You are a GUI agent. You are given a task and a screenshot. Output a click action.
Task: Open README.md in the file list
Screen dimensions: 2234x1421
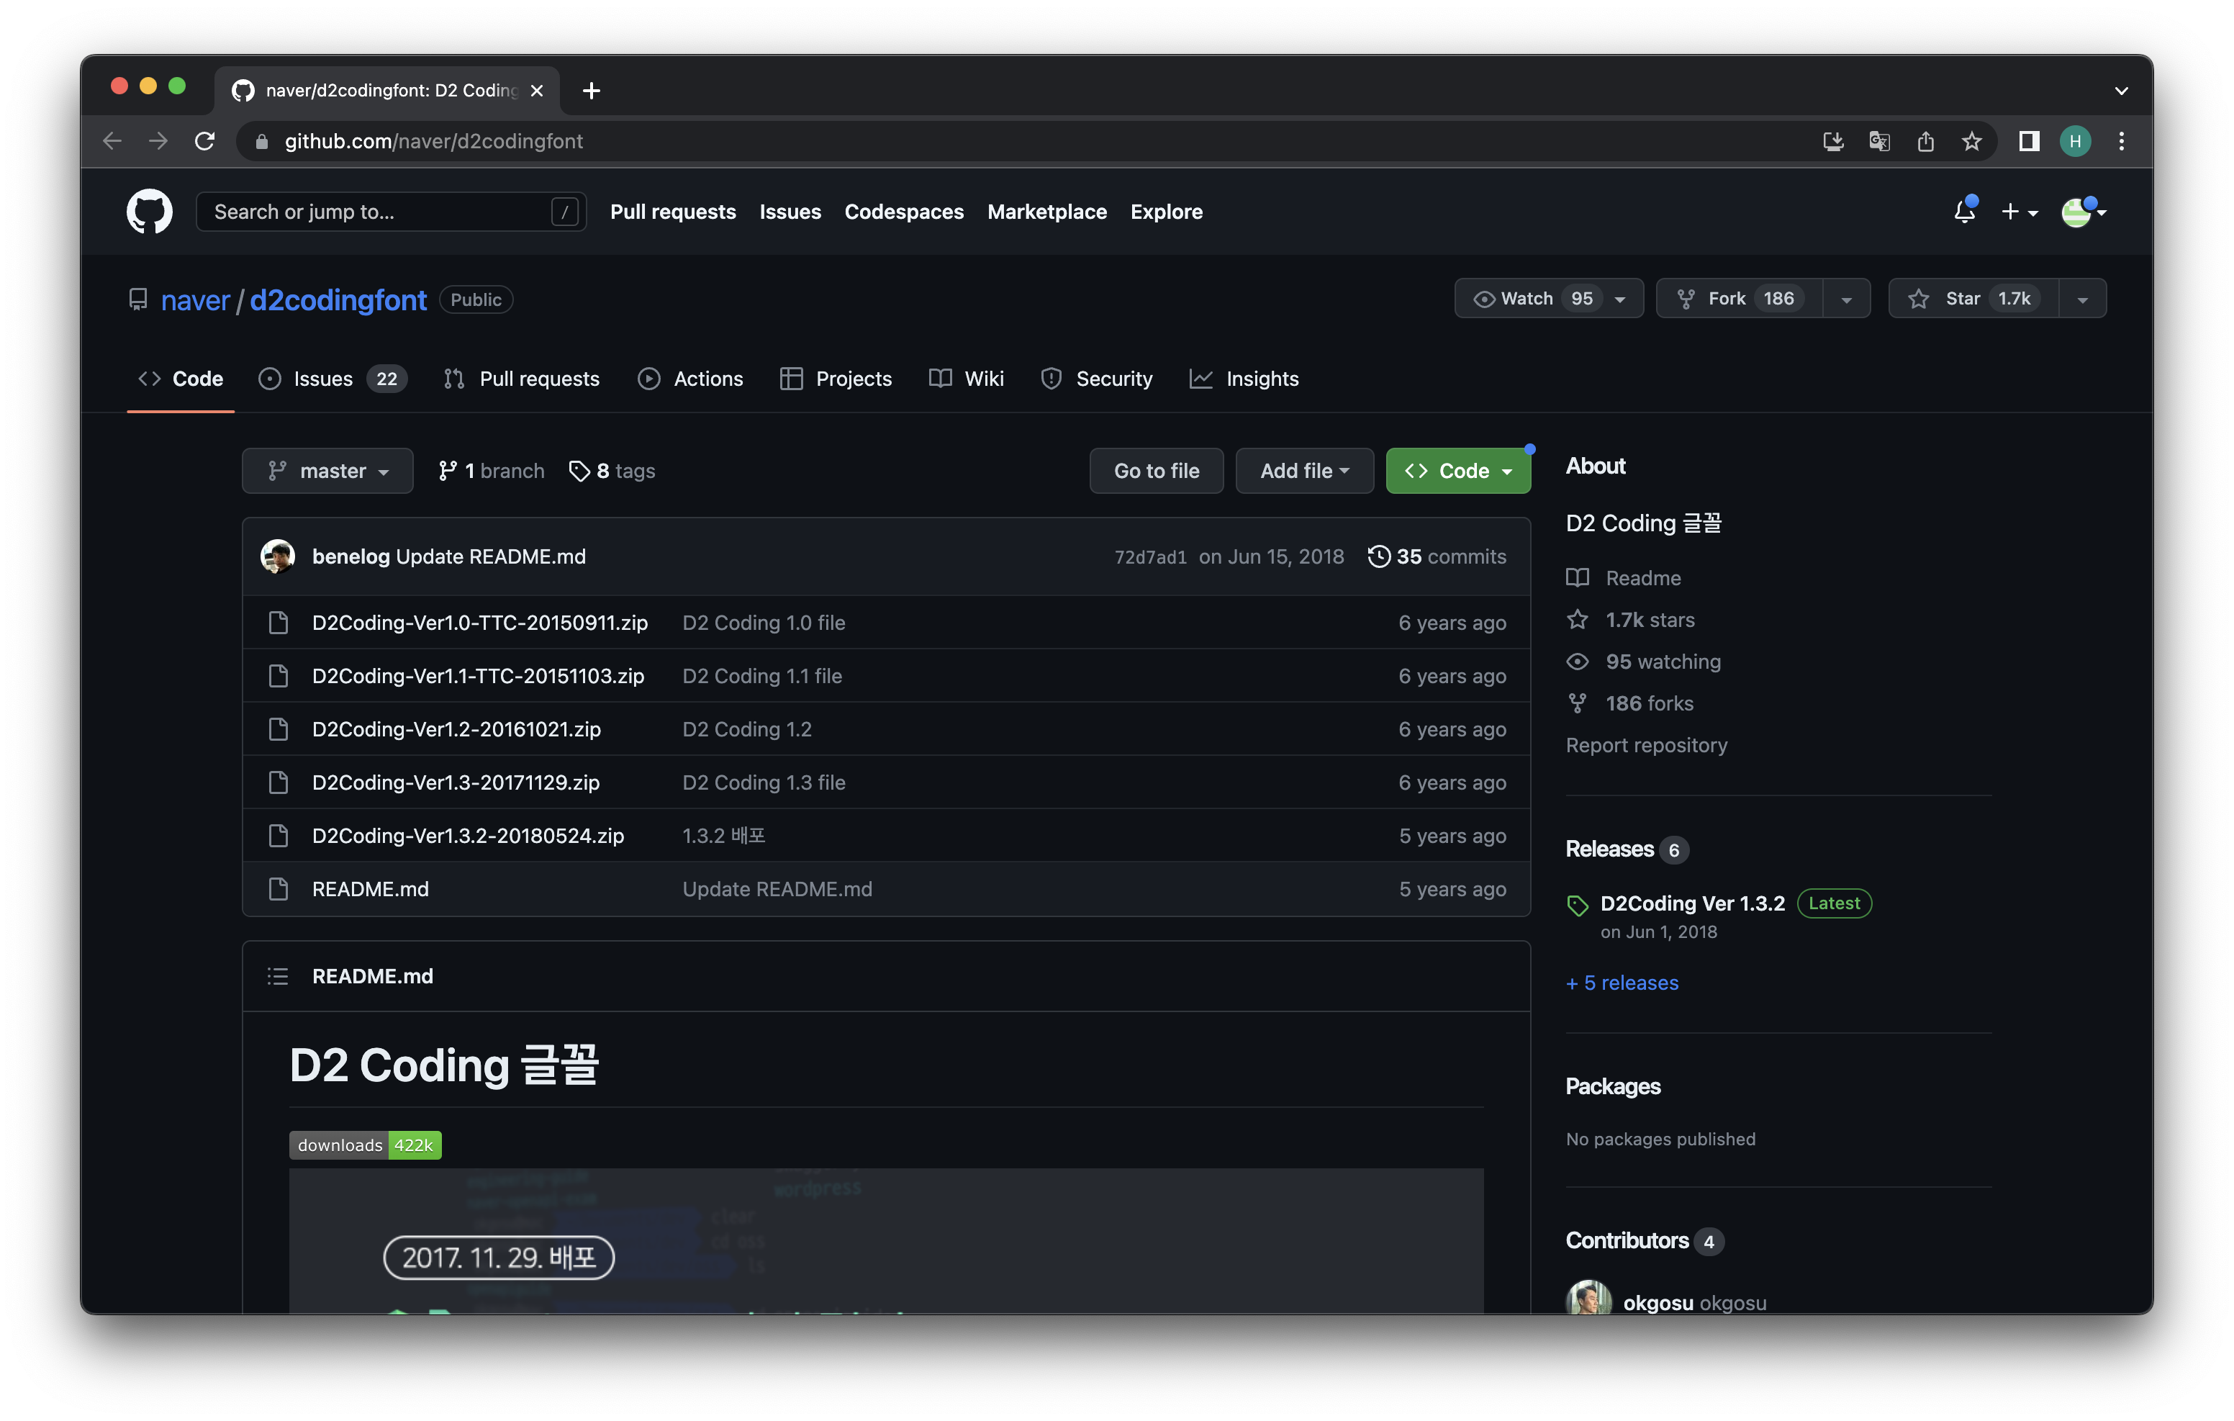click(x=370, y=889)
